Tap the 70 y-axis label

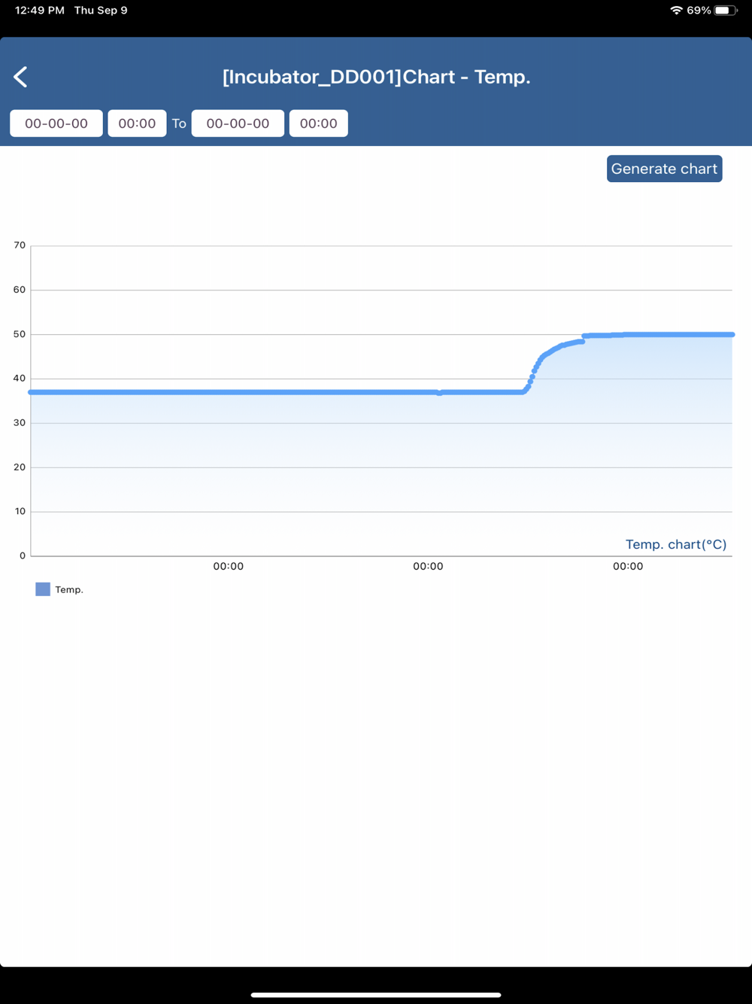coord(20,245)
